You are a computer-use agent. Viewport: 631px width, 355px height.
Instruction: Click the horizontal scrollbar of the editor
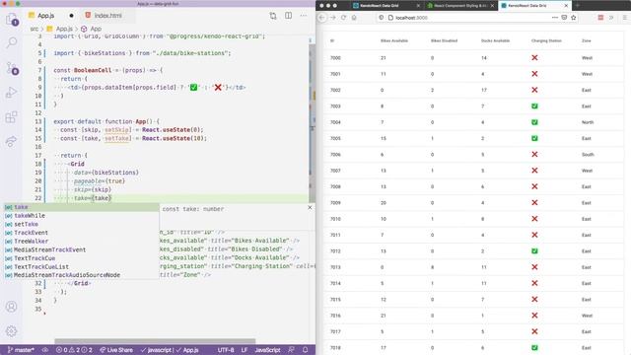tap(155, 341)
